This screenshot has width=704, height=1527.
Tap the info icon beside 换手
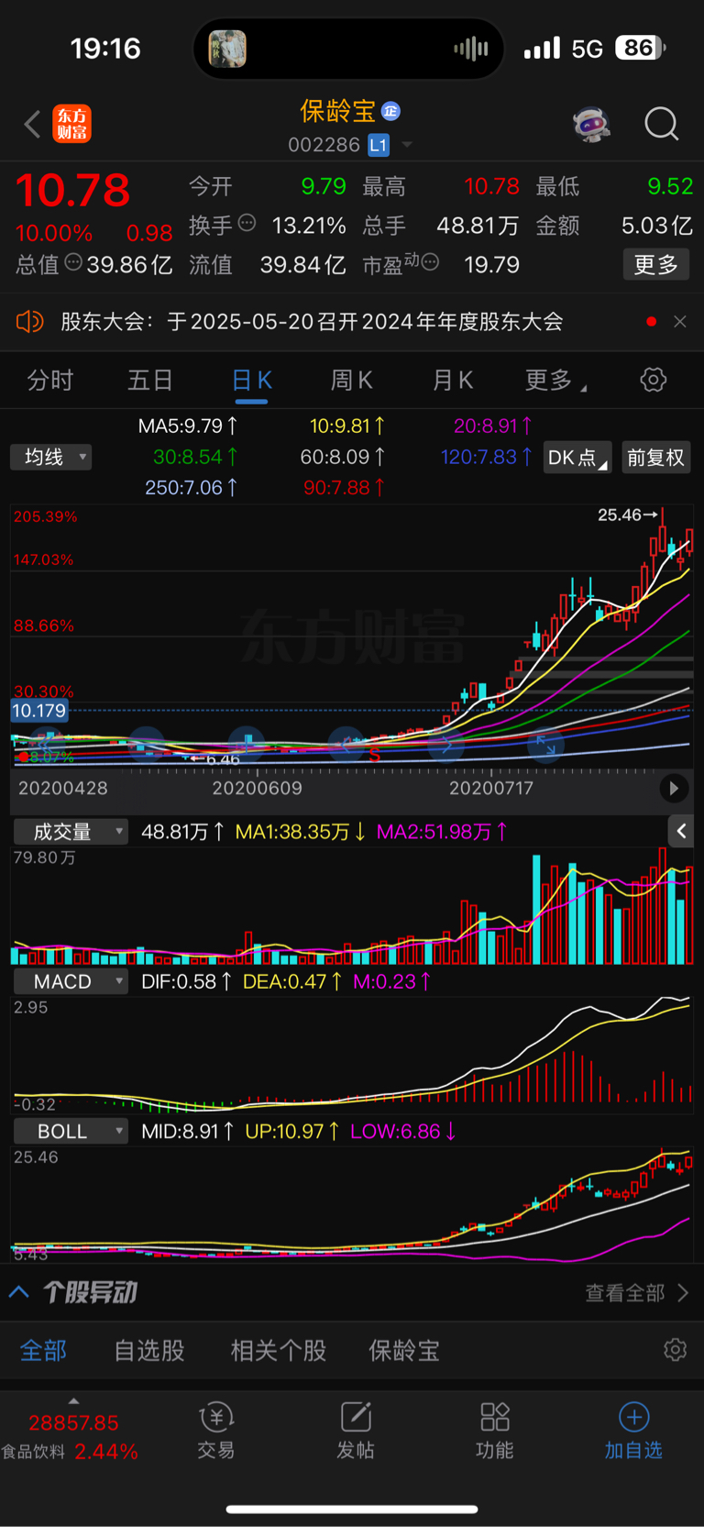point(247,223)
